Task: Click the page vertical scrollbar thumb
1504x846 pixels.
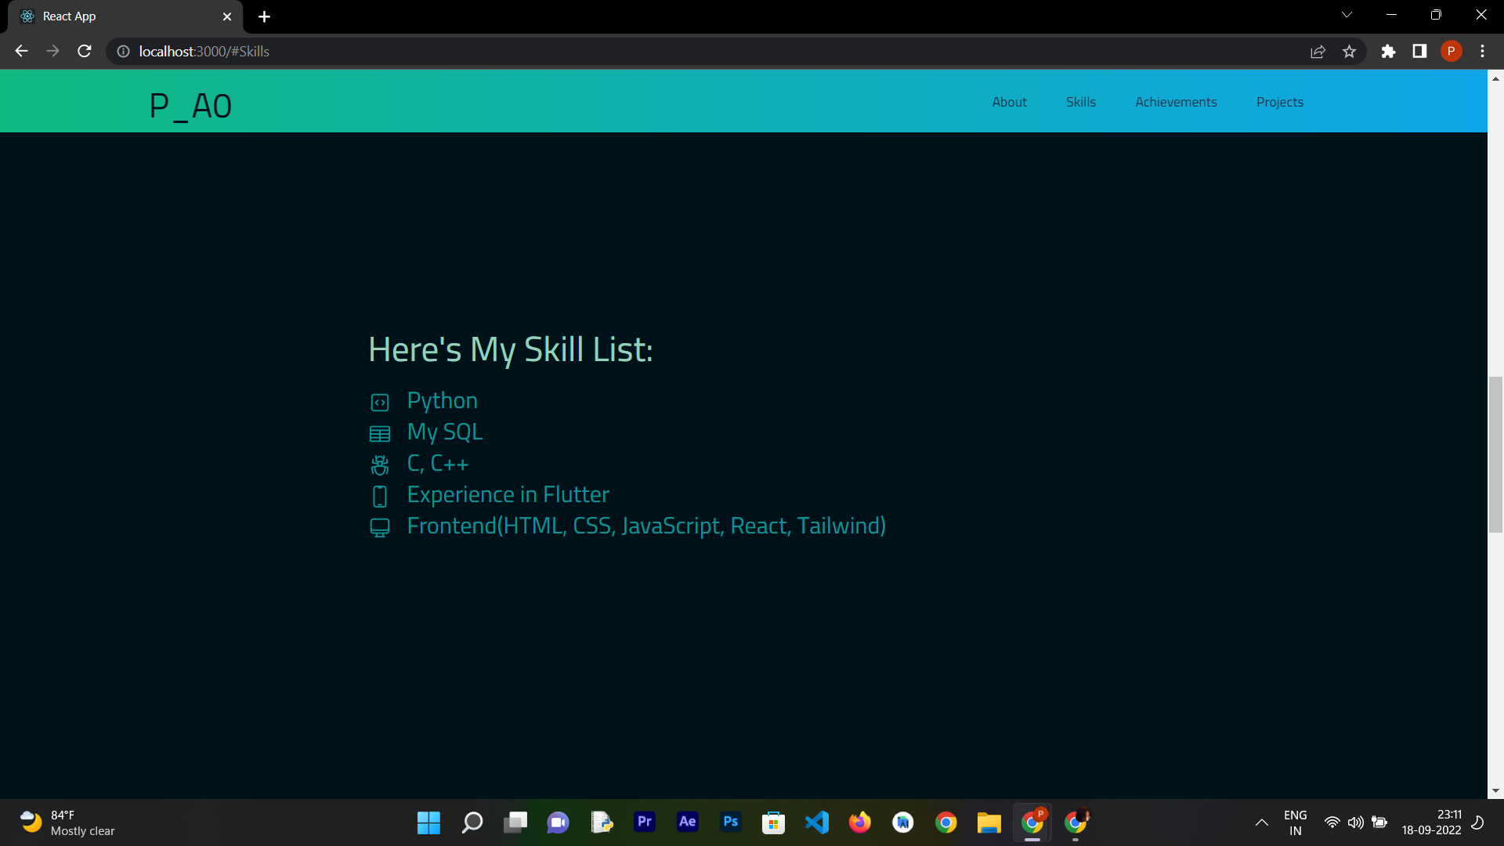Action: coord(1495,454)
